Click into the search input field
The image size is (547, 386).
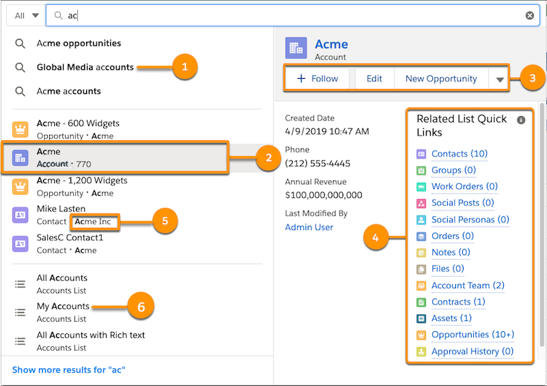click(293, 15)
